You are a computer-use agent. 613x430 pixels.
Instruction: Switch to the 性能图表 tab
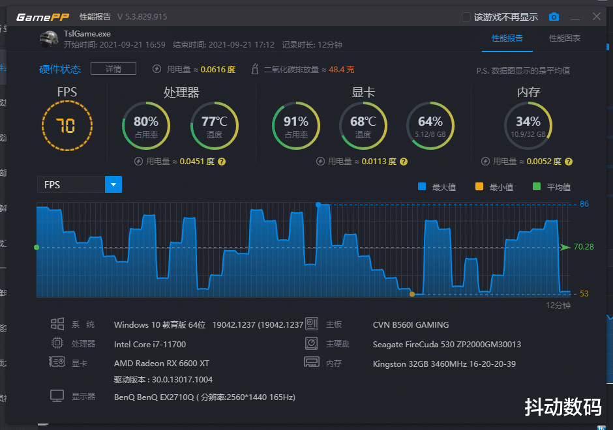click(565, 38)
